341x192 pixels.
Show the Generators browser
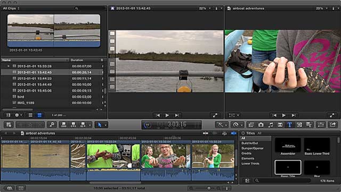pyautogui.click(x=299, y=125)
